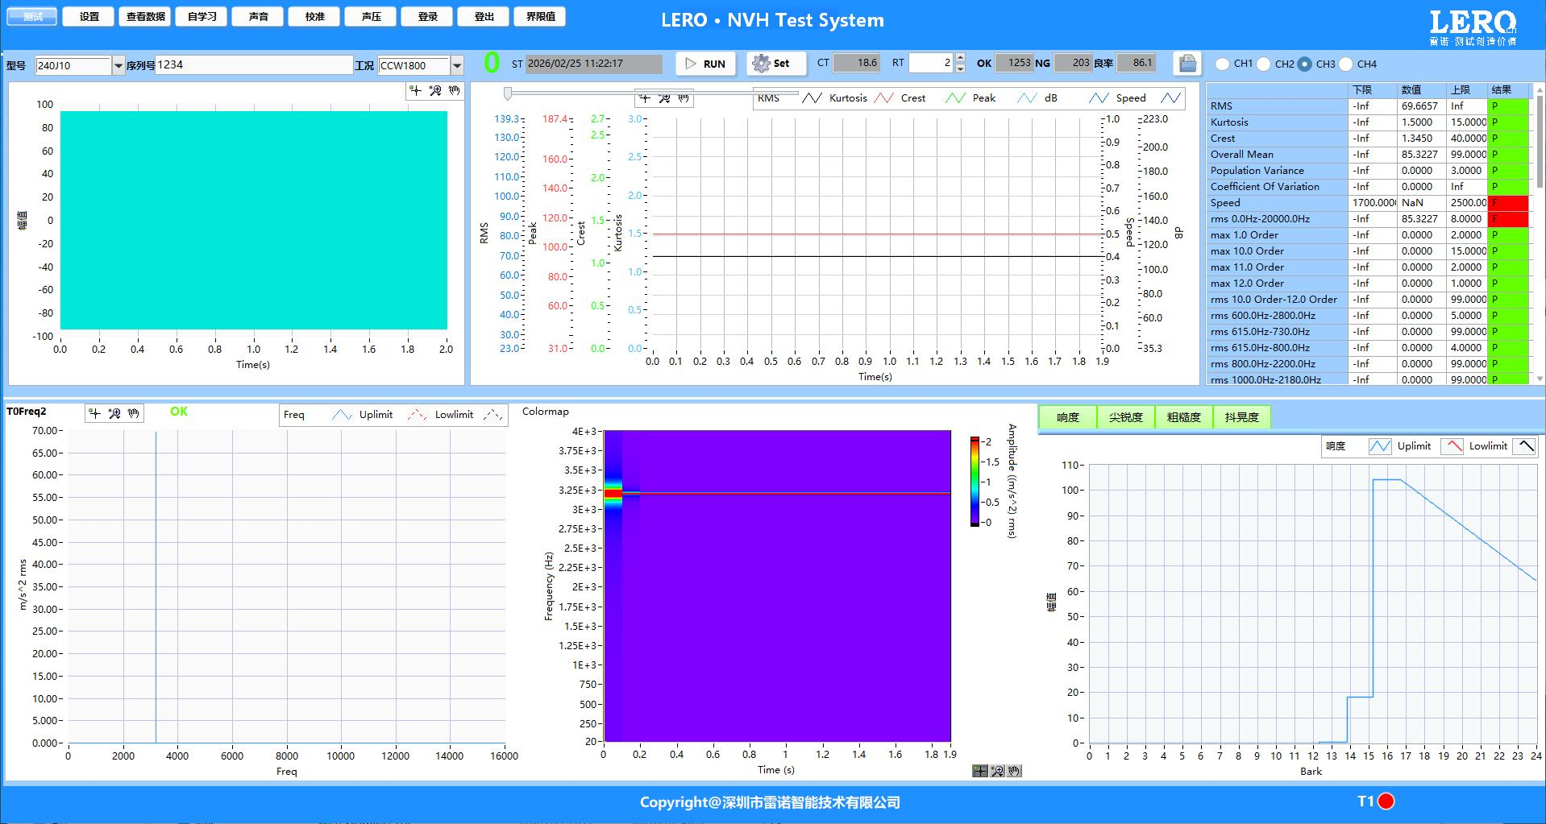Open the Set gear configuration
The width and height of the screenshot is (1546, 824).
pos(775,64)
